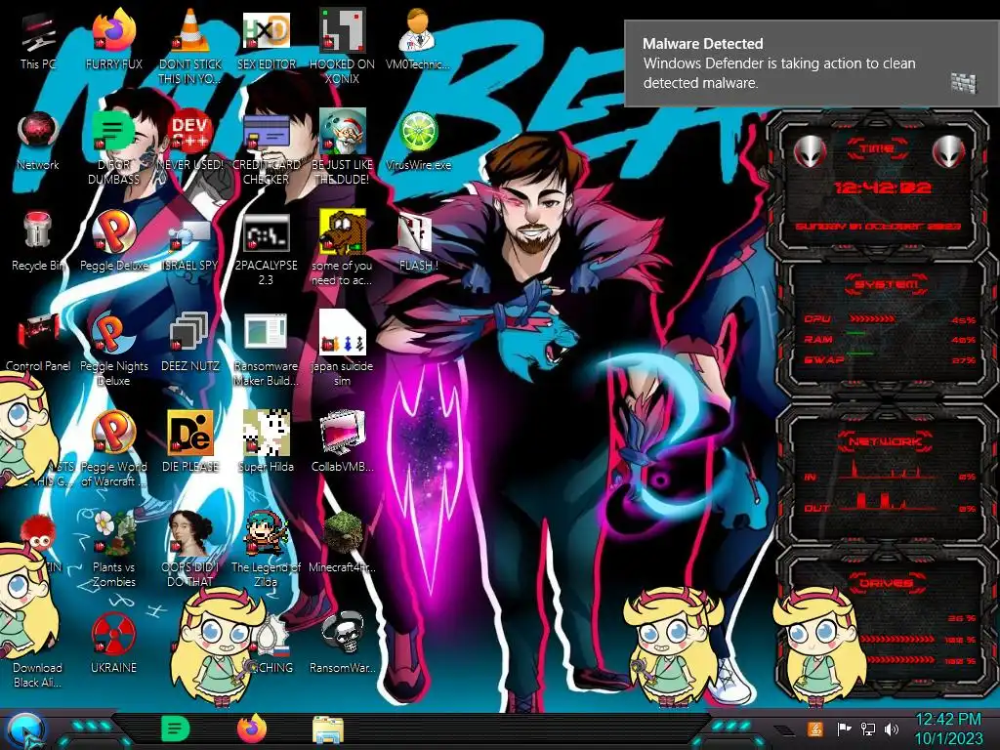The image size is (1000, 750).
Task: Open the VLC cone DONT STICK shortcut
Action: (x=189, y=48)
